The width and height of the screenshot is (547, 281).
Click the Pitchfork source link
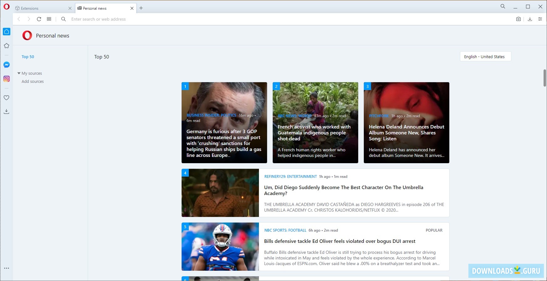pos(379,116)
